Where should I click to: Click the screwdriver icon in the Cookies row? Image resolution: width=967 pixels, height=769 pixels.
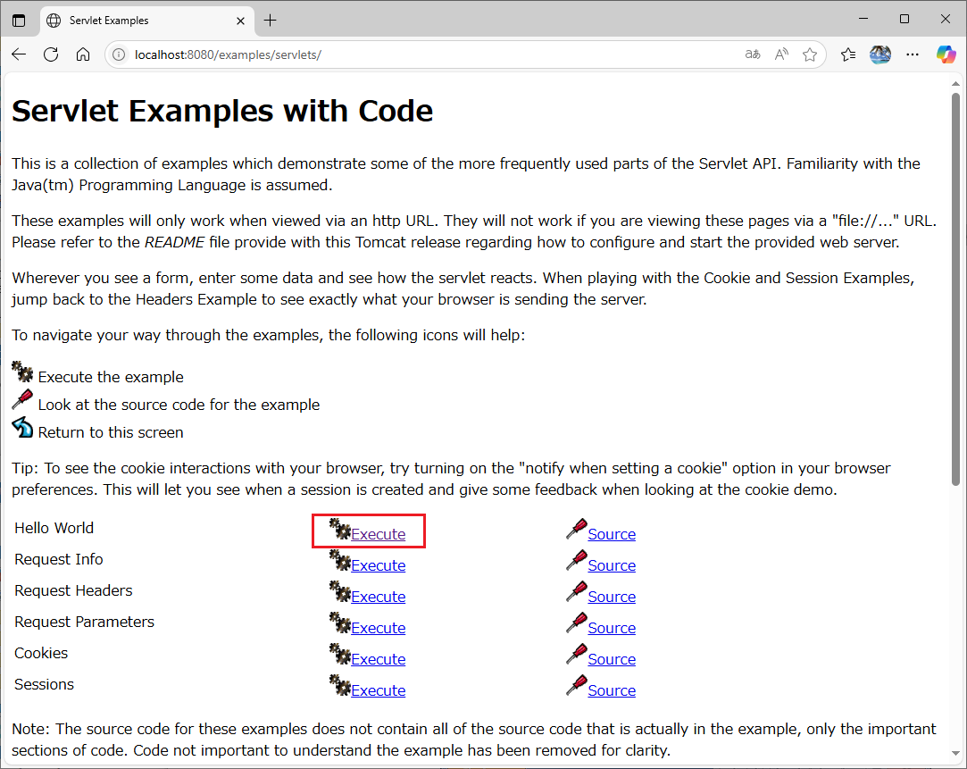pyautogui.click(x=576, y=655)
